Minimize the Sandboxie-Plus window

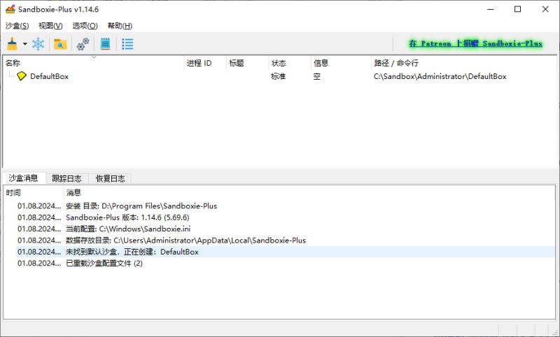(x=491, y=9)
